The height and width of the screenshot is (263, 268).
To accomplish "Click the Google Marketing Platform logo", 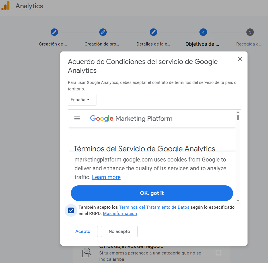I will [131, 119].
